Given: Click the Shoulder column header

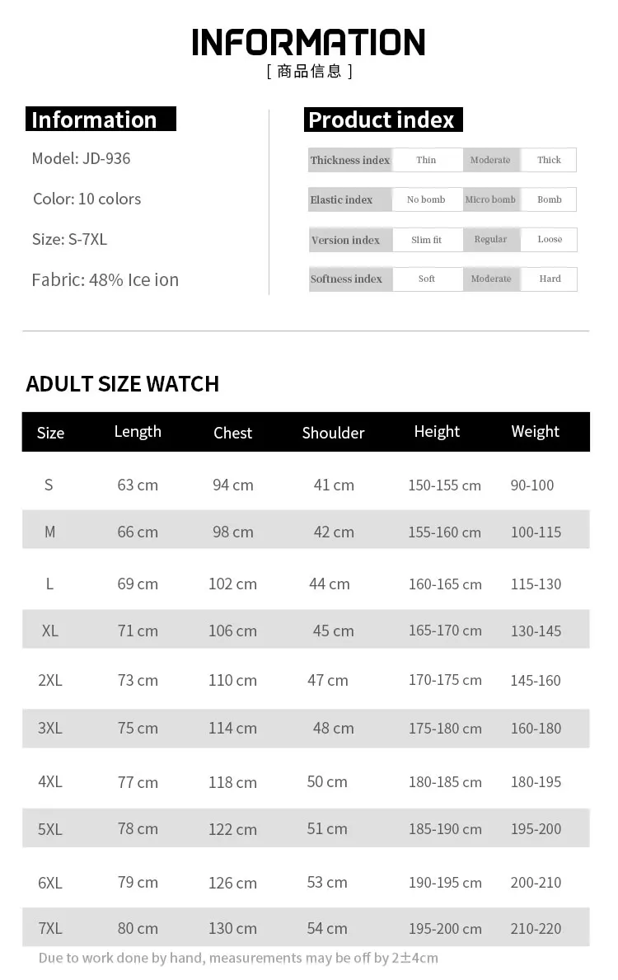Looking at the screenshot, I should click(333, 433).
